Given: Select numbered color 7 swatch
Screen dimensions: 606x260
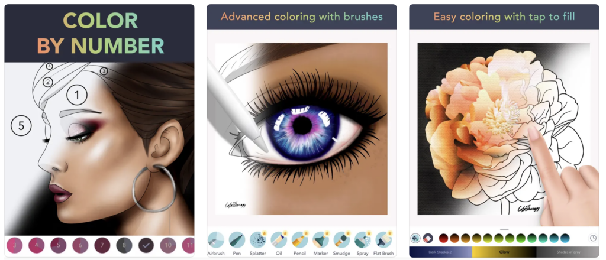Looking at the screenshot, I should pyautogui.click(x=102, y=245).
